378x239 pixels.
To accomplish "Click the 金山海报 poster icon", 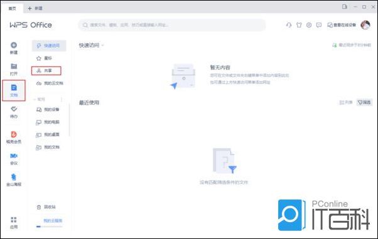I will pyautogui.click(x=14, y=177).
